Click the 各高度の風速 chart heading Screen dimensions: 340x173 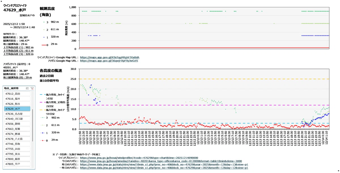(x=51, y=70)
